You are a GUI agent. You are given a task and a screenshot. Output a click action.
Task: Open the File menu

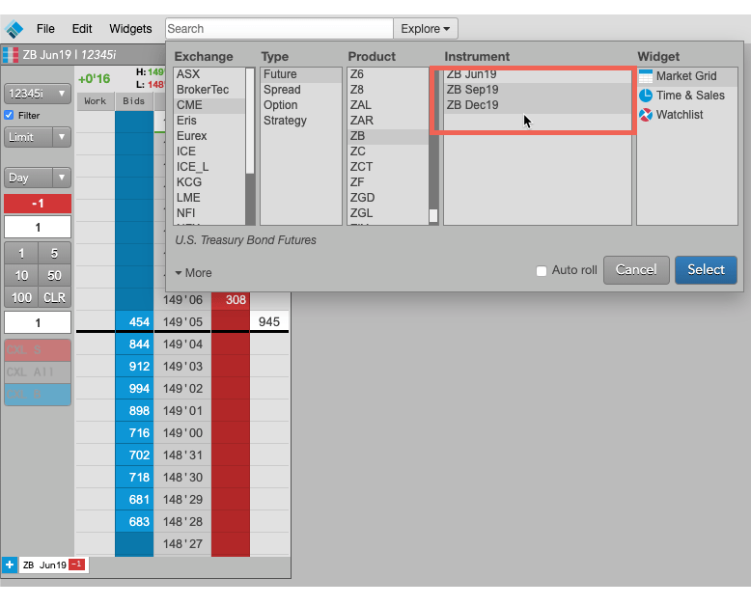coord(45,29)
